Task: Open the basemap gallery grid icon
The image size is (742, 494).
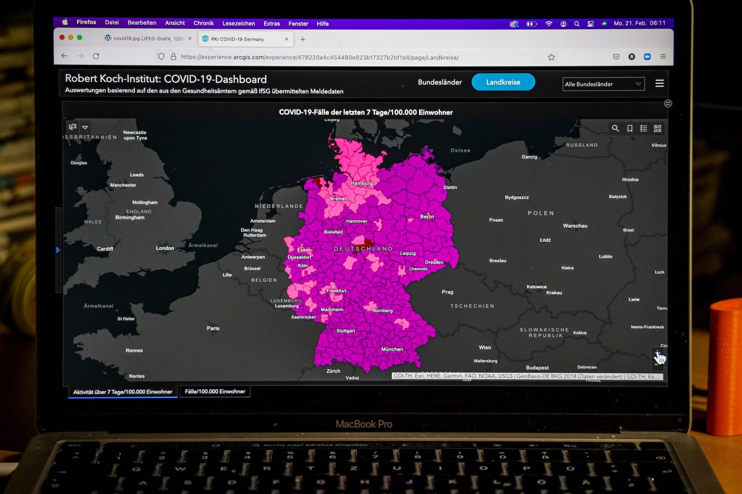Action: (658, 129)
